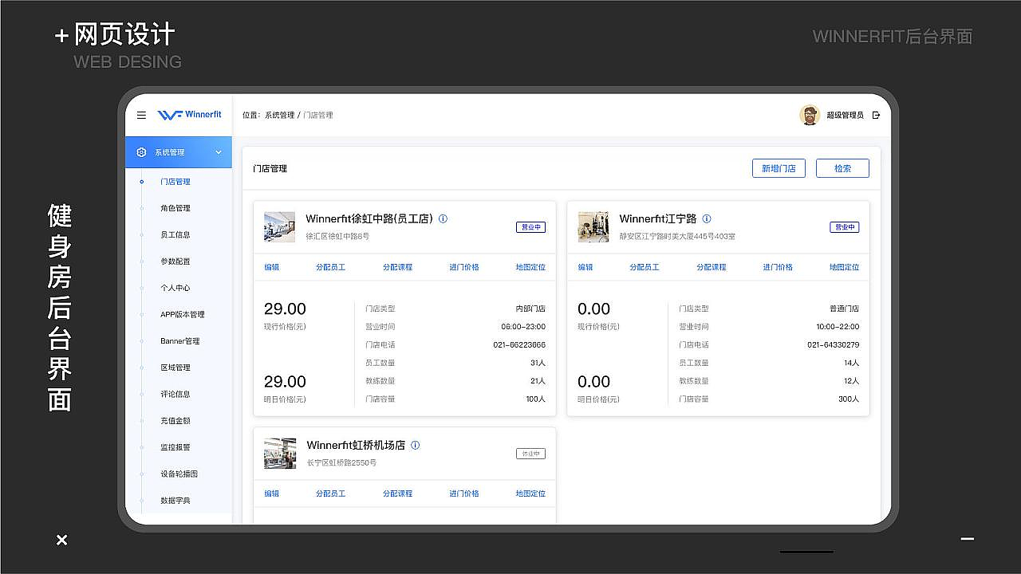Click 营业中 badge on Winnerfit江宁路
Viewport: 1021px width, 574px height.
pos(844,227)
